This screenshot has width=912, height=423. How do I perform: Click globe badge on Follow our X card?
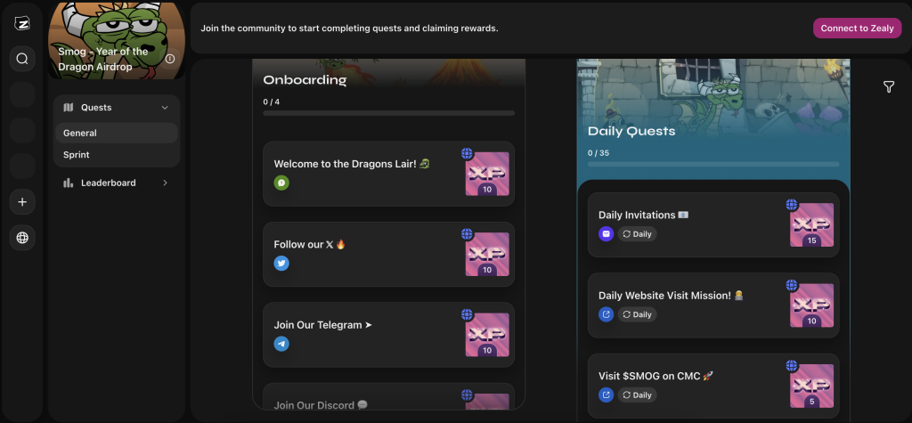[467, 234]
